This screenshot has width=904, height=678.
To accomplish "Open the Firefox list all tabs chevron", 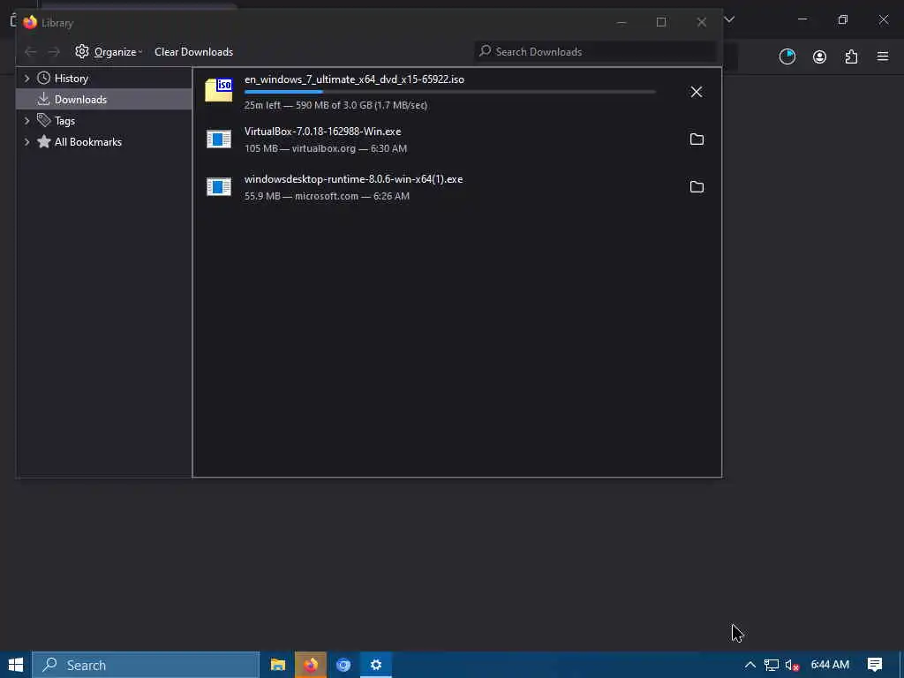I will pyautogui.click(x=729, y=19).
